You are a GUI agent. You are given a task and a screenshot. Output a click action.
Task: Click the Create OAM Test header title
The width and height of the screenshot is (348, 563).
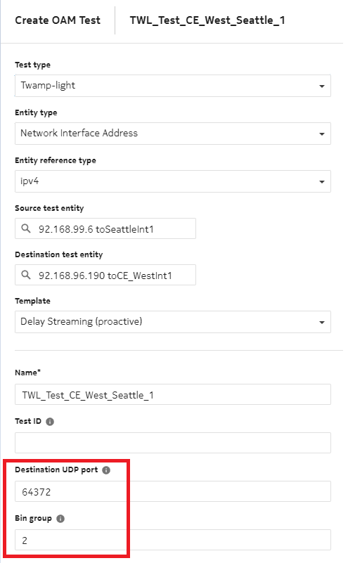pyautogui.click(x=58, y=20)
